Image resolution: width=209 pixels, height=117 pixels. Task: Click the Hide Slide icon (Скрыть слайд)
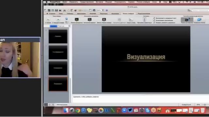click(131, 19)
